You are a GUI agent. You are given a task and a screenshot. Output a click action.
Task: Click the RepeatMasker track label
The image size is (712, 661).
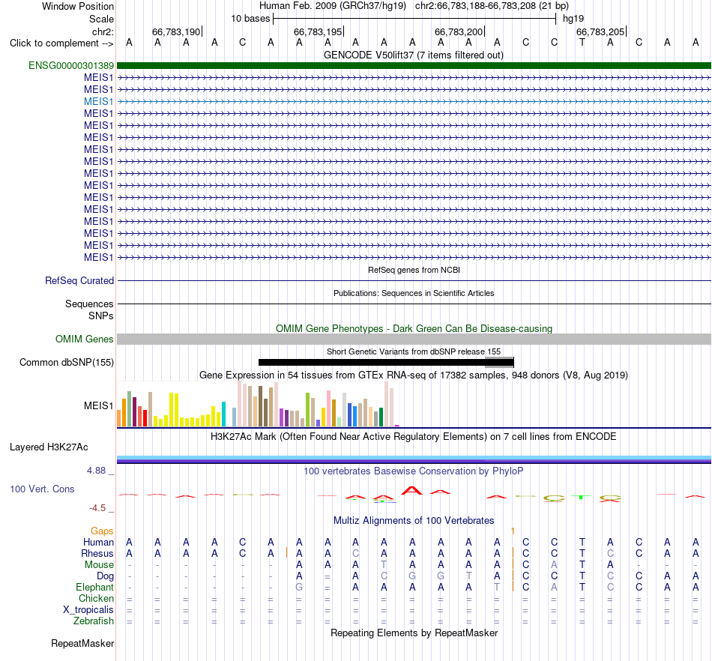[82, 643]
